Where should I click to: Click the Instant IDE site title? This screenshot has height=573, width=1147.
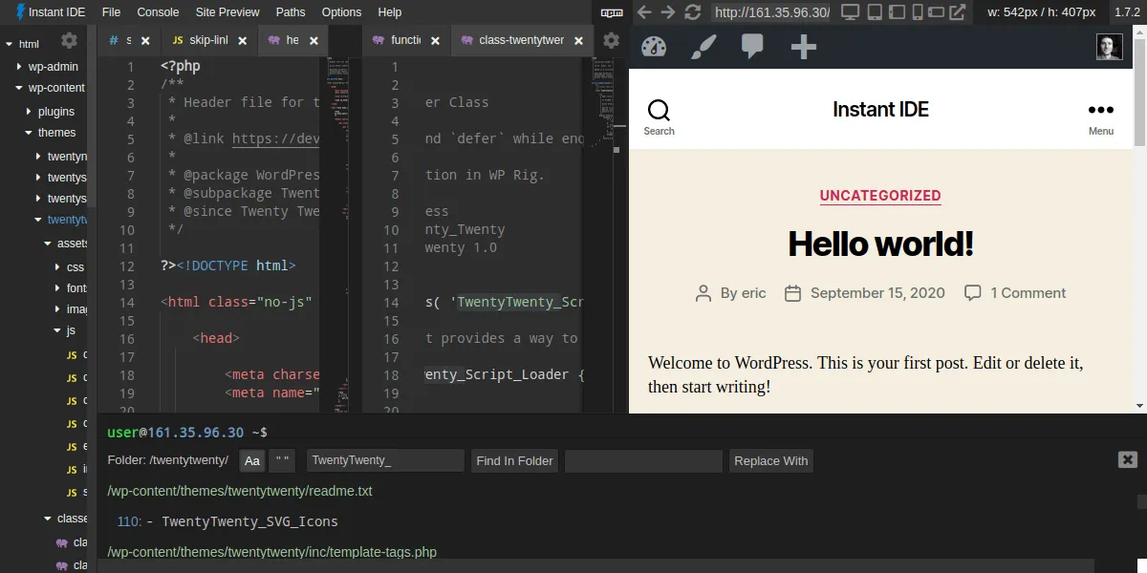(880, 109)
